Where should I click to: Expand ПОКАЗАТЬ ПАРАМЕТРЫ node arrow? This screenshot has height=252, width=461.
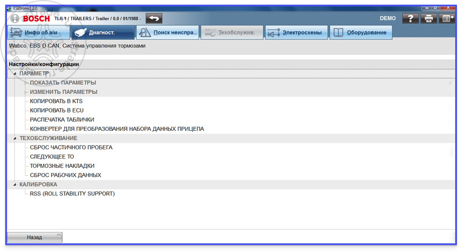[26, 83]
